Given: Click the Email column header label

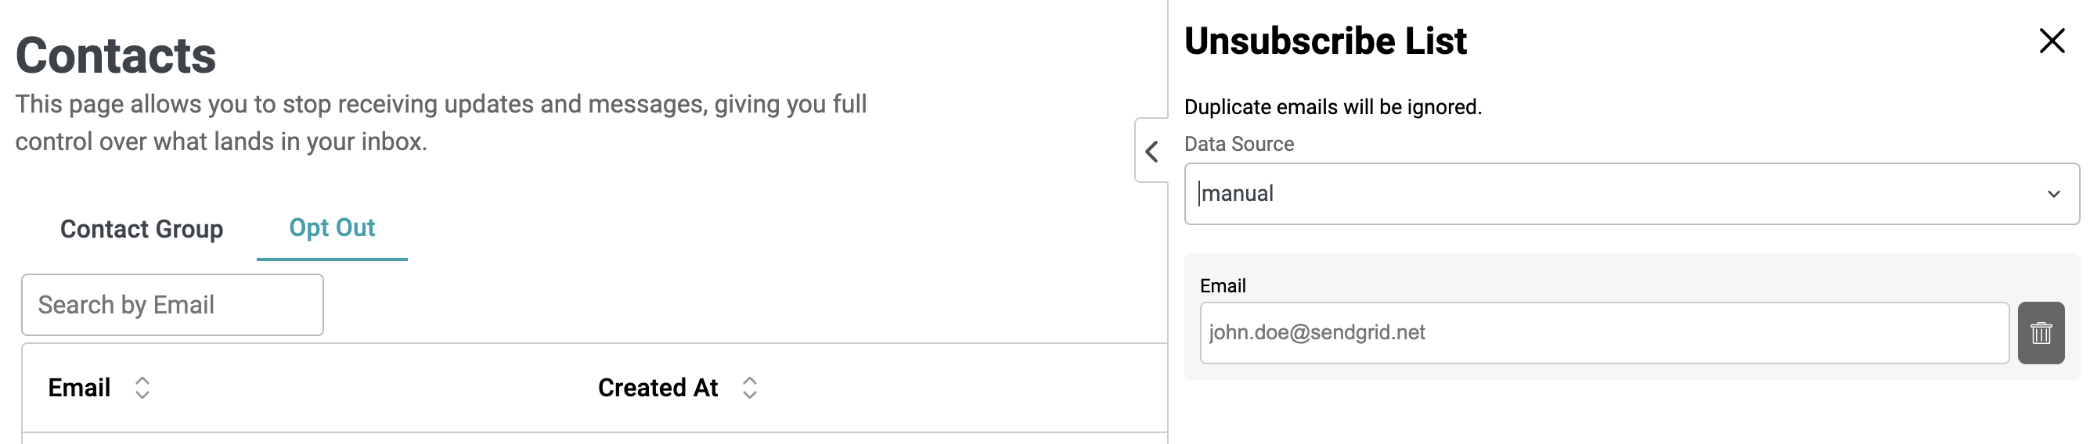Looking at the screenshot, I should coord(79,387).
